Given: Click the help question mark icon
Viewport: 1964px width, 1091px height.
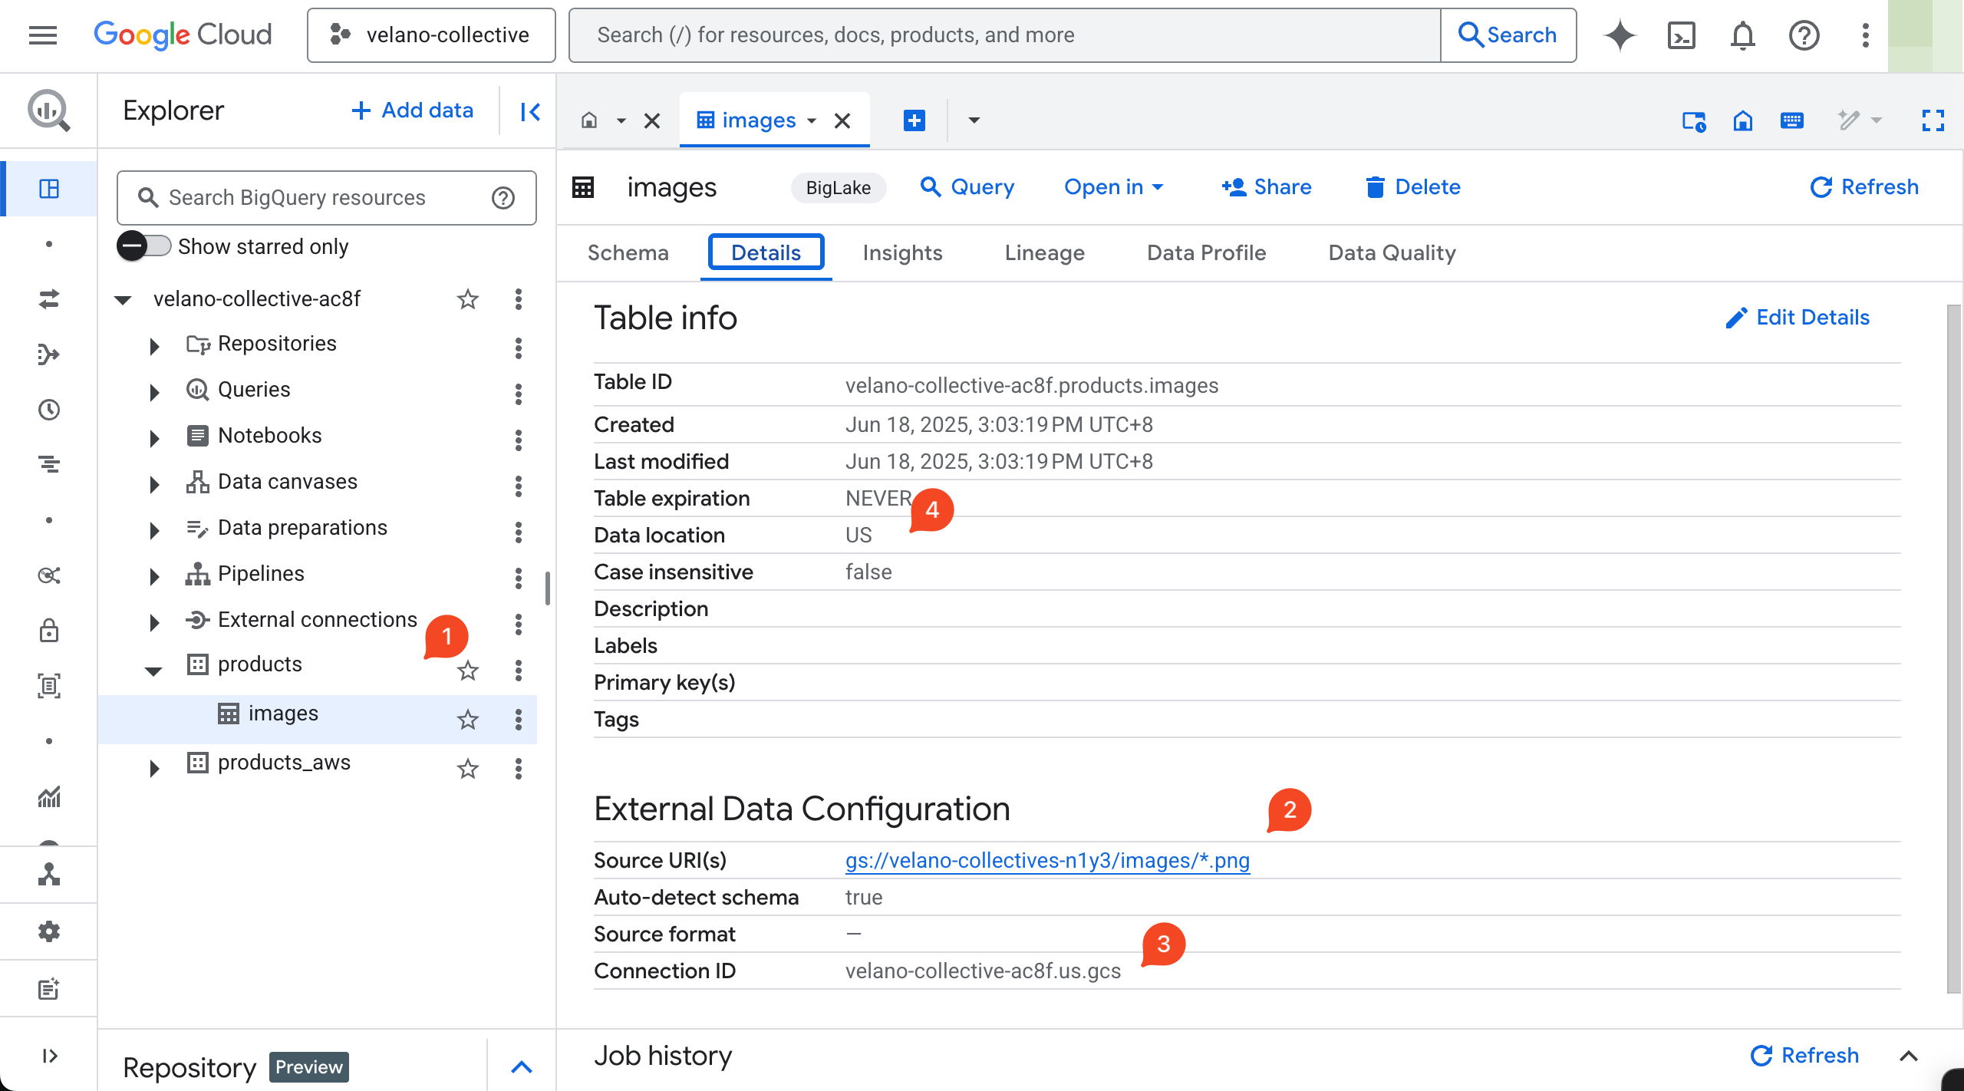Looking at the screenshot, I should (x=1804, y=35).
